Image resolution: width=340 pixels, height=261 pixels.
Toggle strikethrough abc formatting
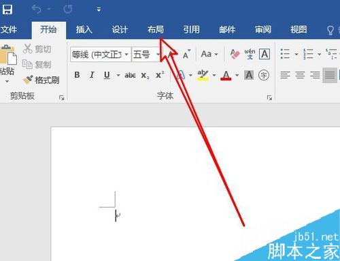click(130, 75)
